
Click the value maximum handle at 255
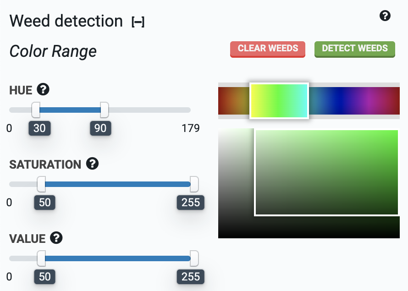point(193,258)
